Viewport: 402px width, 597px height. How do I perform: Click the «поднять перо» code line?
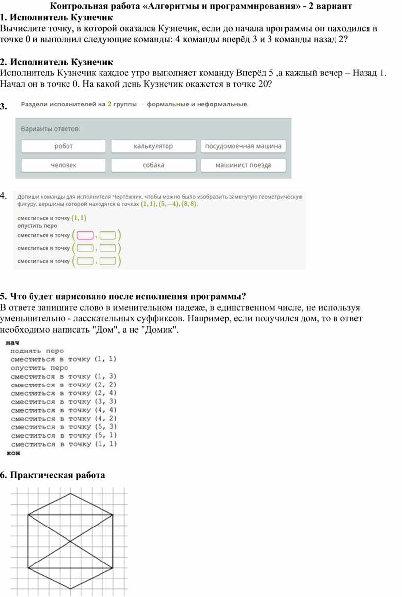click(37, 351)
